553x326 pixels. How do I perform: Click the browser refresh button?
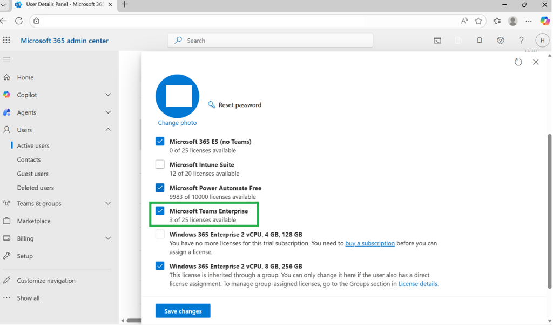pos(19,21)
